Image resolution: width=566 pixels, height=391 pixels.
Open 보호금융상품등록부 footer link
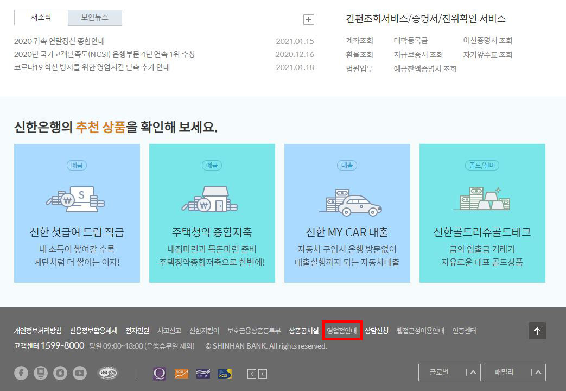tap(254, 331)
